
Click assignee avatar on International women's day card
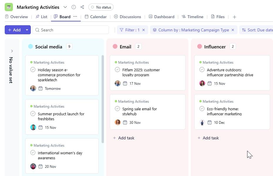click(x=33, y=166)
